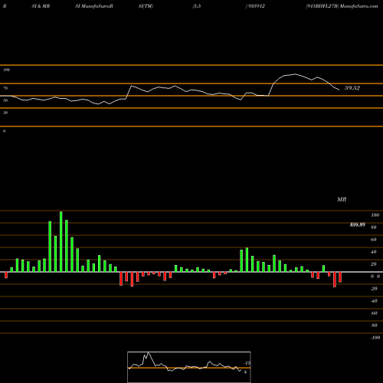The width and height of the screenshot is (383, 383).
Task: Click the ") 935912" header text
Action: pyautogui.click(x=255, y=6)
